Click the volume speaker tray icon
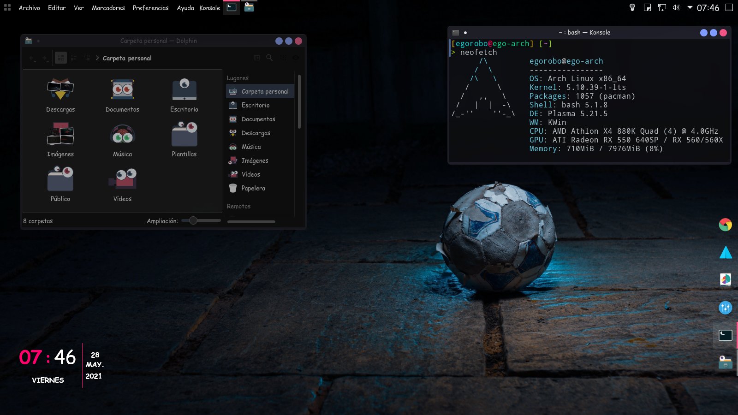 [x=676, y=8]
